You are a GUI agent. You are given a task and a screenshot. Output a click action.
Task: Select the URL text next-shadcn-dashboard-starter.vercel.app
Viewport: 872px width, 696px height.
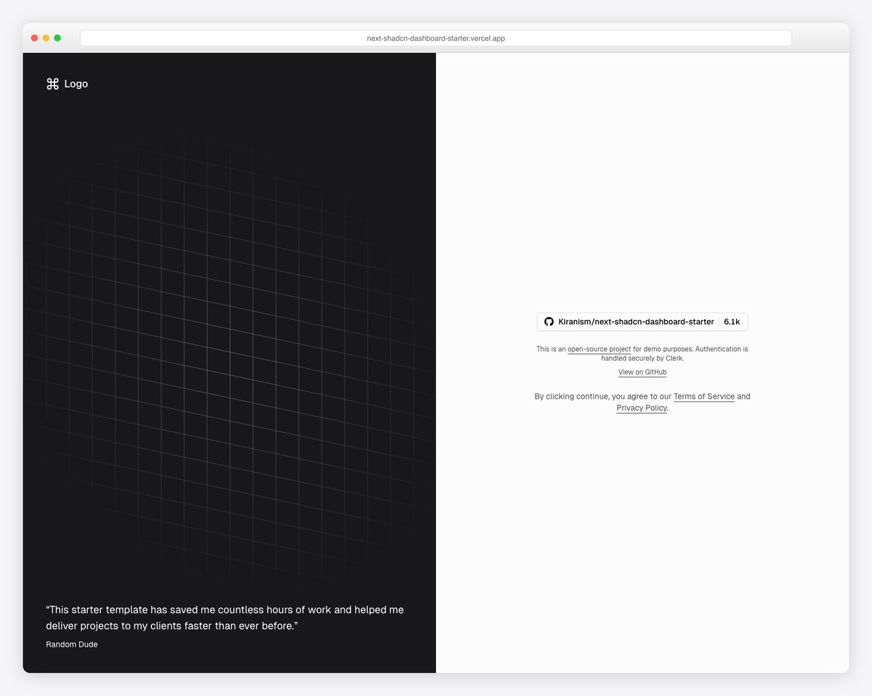point(435,38)
